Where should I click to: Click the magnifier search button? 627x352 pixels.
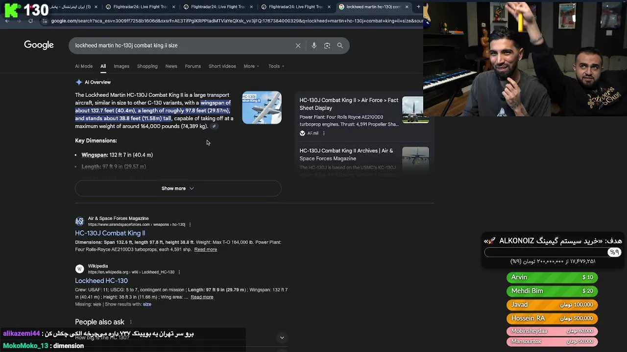click(340, 45)
